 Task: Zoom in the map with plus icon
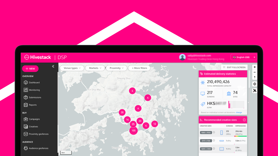255,67
